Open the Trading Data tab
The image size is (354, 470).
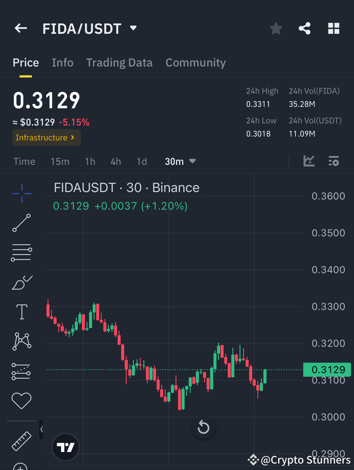[x=119, y=62]
